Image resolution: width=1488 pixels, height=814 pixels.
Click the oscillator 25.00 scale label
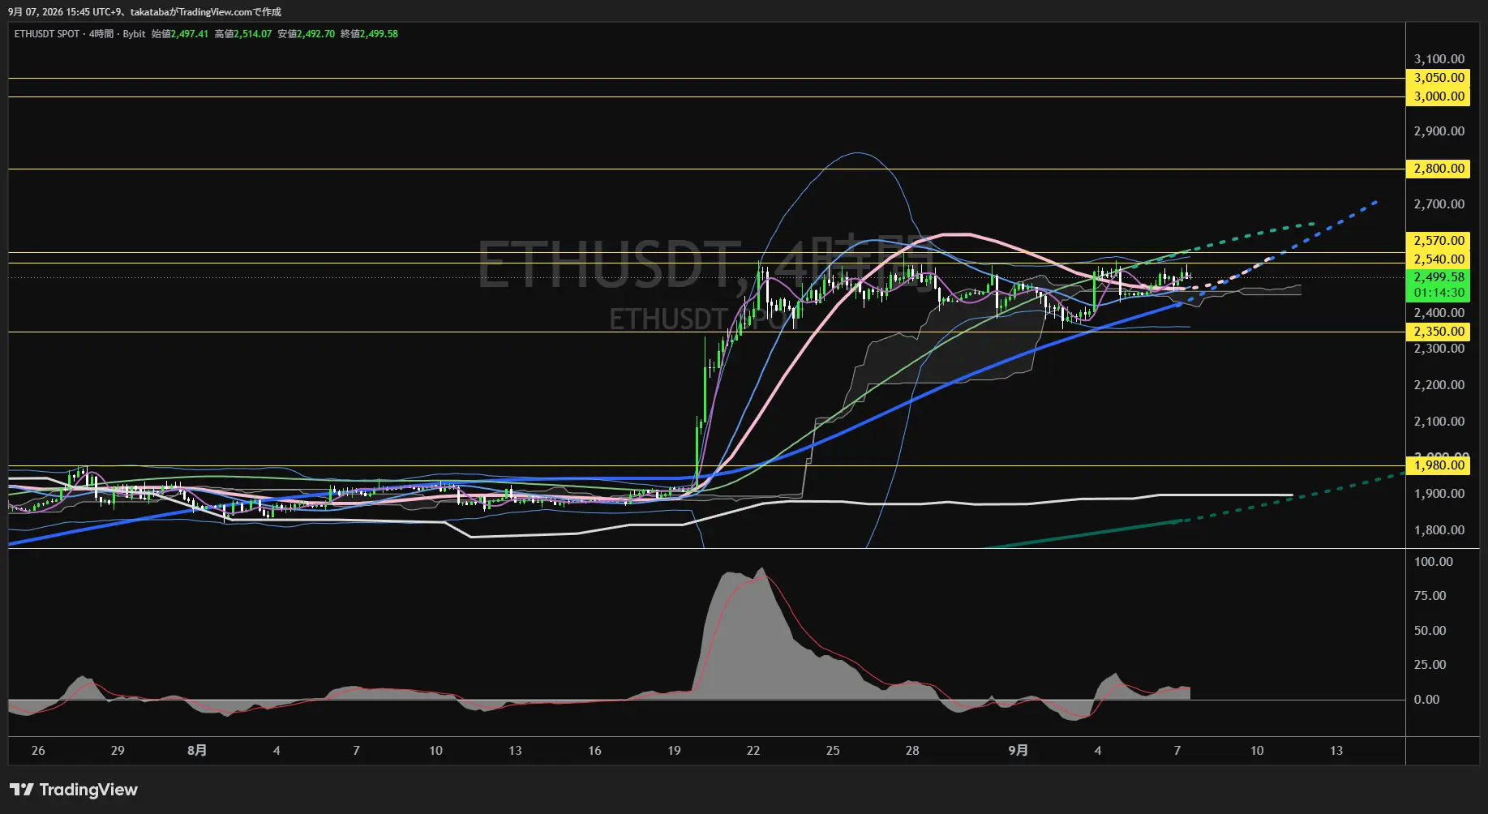(x=1430, y=665)
